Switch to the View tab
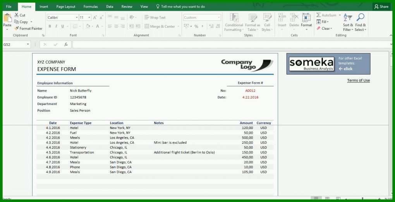Image resolution: width=395 pixels, height=202 pixels. pyautogui.click(x=144, y=7)
